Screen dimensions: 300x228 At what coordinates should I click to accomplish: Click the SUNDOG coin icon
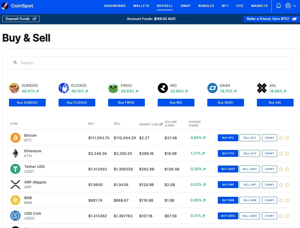click(14, 88)
